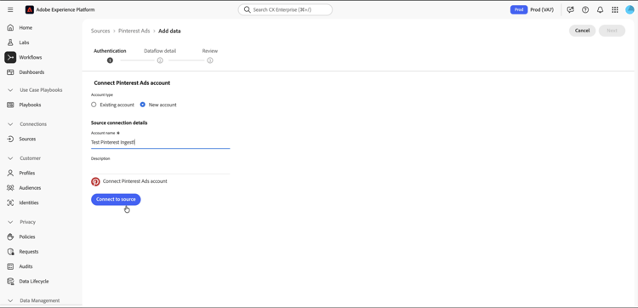Click the Profiles label in sidebar
Viewport: 638px width, 308px height.
pos(27,173)
